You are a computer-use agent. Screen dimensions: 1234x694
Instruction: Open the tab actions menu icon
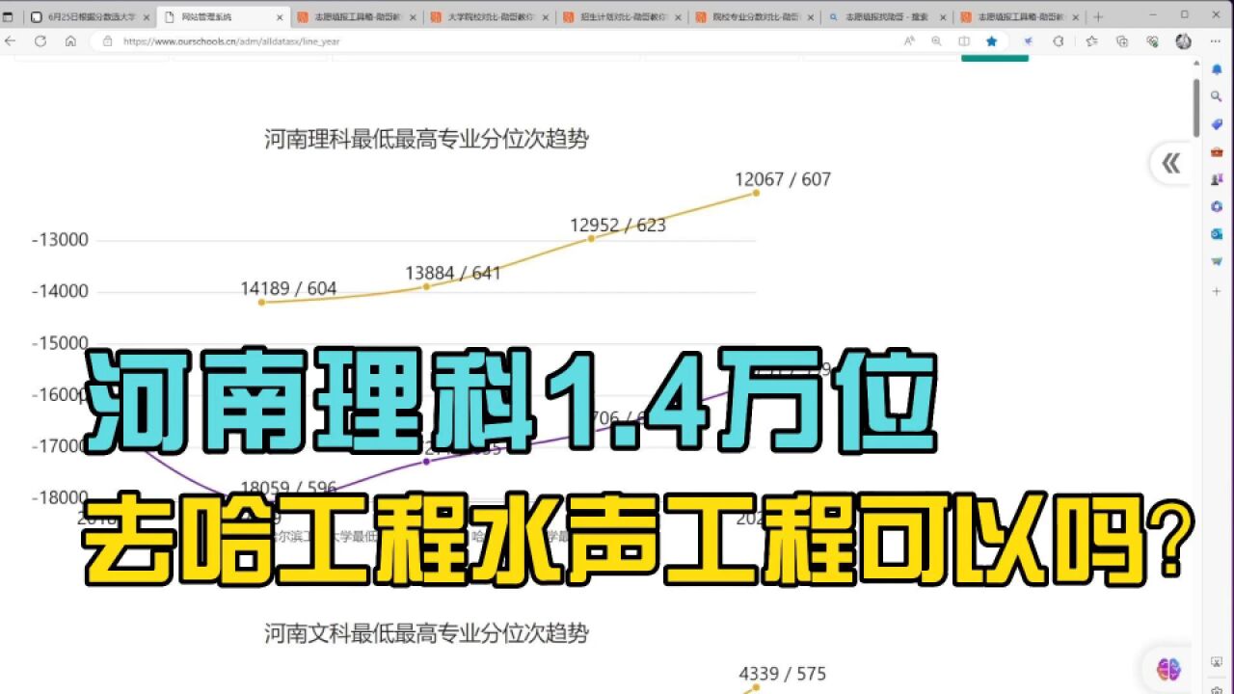point(9,16)
